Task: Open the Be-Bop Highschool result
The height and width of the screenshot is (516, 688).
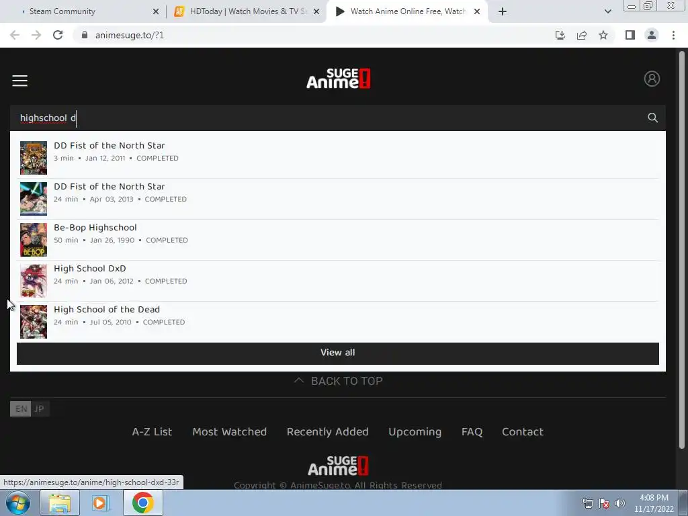Action: click(338, 240)
